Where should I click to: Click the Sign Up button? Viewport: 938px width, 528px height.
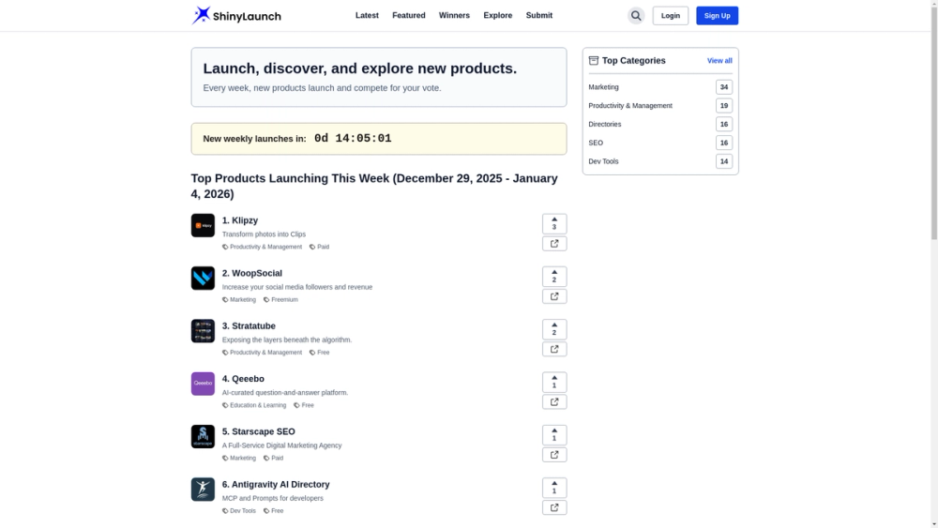717,16
